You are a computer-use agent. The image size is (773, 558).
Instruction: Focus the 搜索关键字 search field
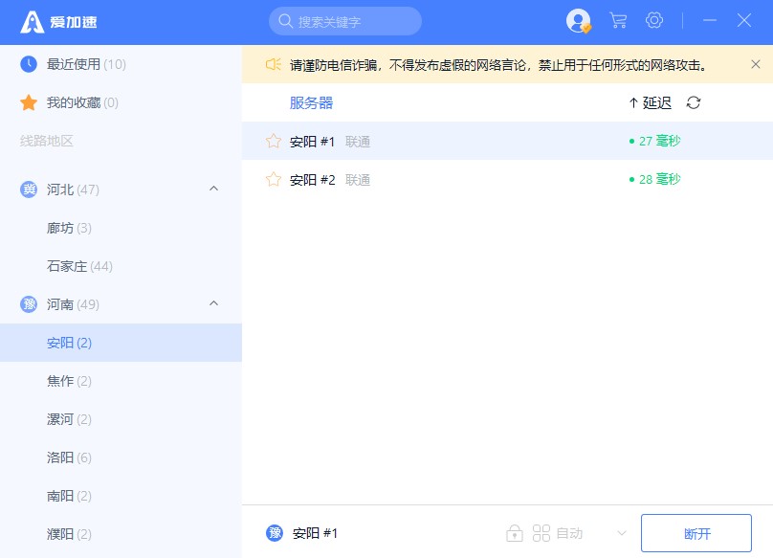[345, 21]
